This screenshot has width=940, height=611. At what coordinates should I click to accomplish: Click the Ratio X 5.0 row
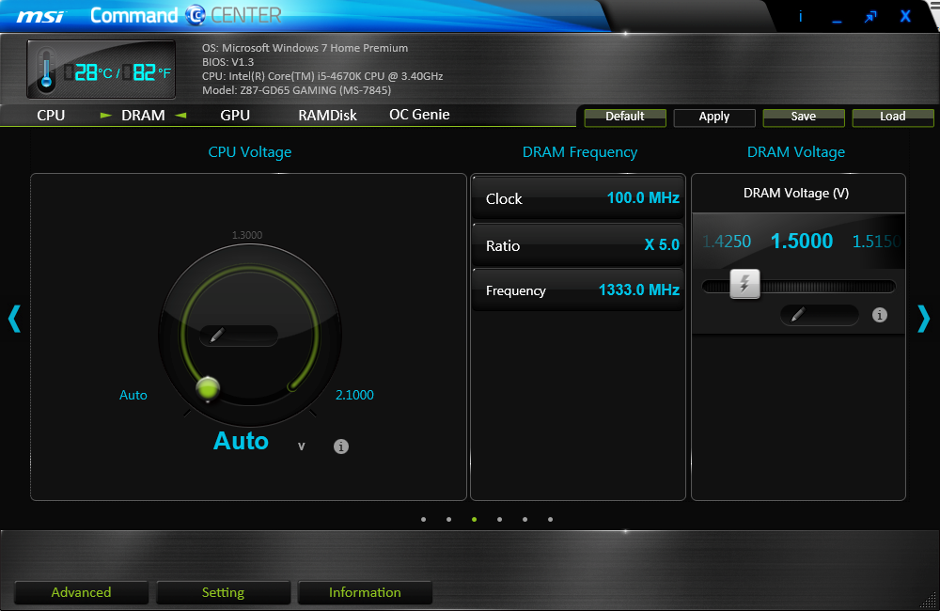(578, 245)
